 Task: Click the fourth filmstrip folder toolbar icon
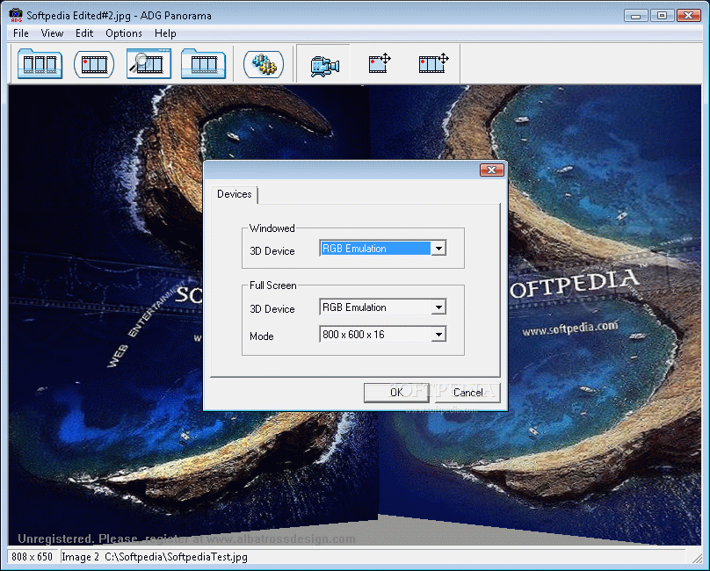[203, 64]
